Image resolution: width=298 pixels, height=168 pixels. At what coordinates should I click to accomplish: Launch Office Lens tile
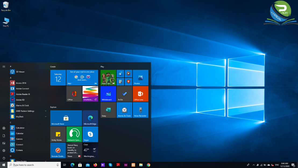(x=141, y=94)
